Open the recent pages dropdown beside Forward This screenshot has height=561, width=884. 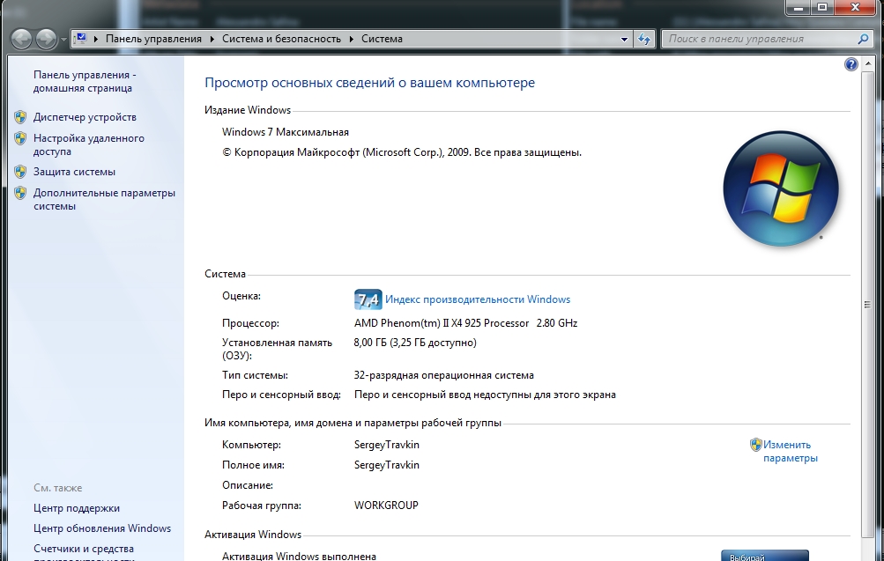pos(63,40)
